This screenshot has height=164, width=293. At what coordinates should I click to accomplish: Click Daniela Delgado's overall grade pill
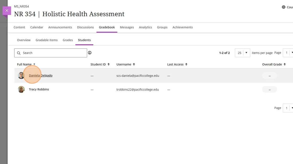[x=269, y=76]
